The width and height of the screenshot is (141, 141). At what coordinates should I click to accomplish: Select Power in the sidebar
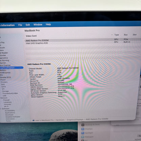(3, 80)
